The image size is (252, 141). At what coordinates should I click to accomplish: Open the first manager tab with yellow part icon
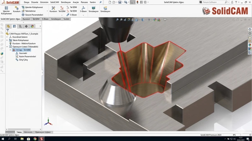coord(9,26)
